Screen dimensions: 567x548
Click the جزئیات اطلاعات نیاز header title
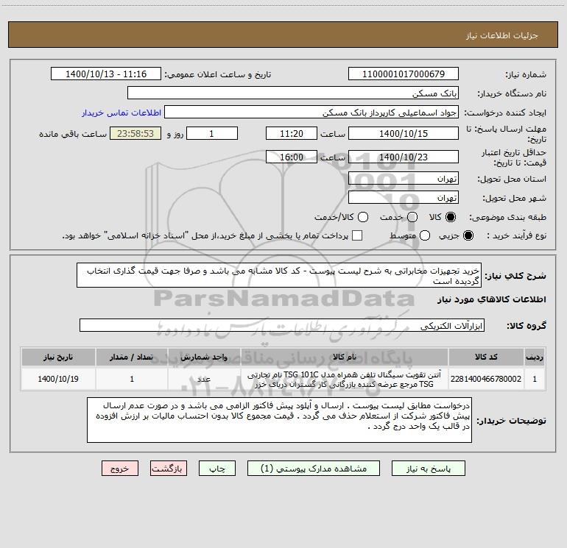502,35
